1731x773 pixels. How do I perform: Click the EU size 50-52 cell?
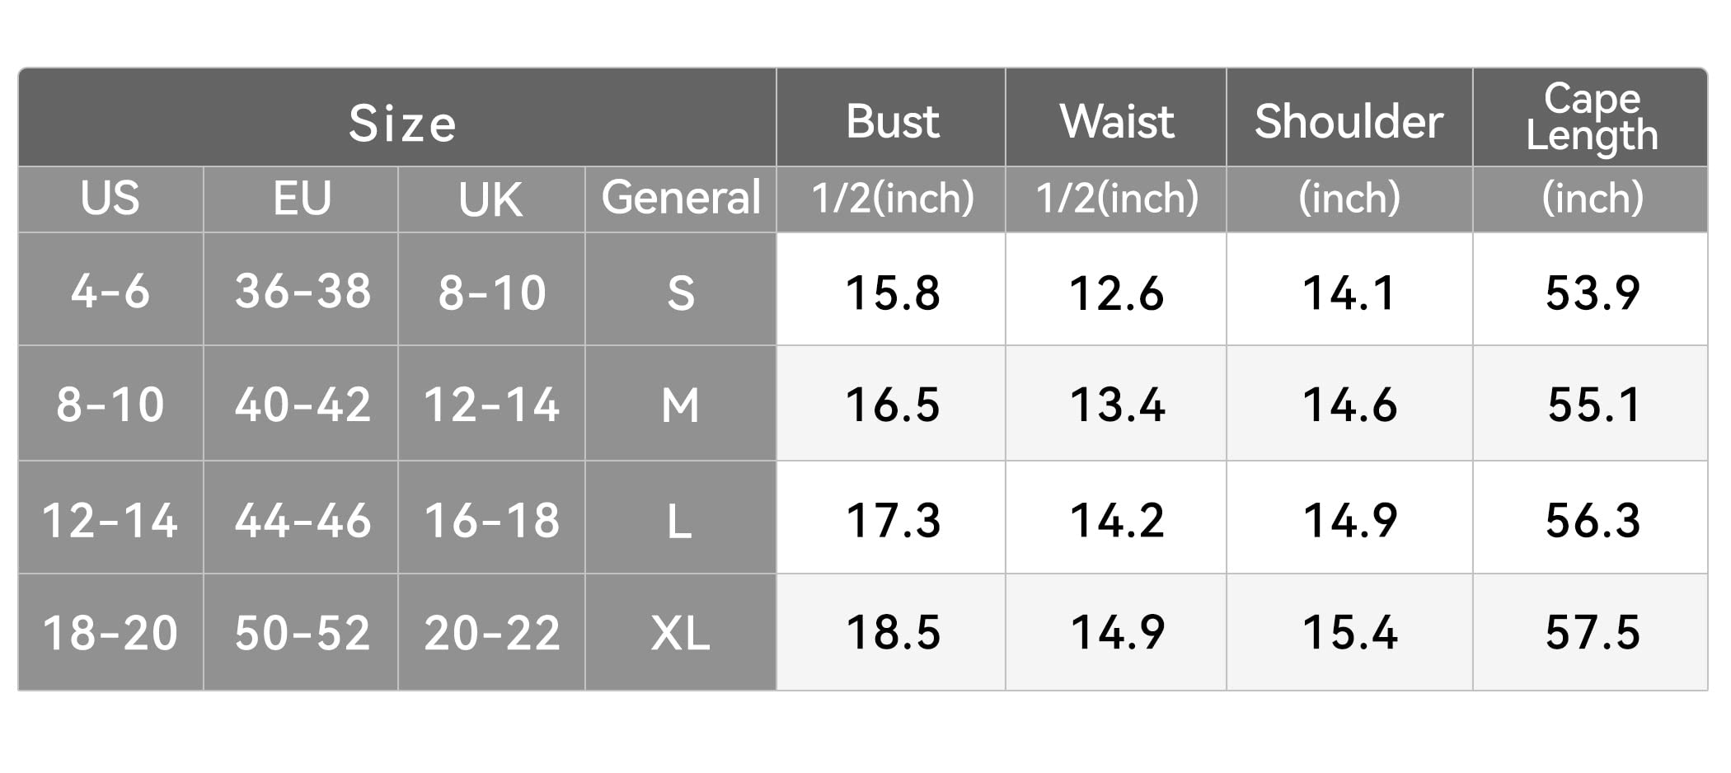302,633
